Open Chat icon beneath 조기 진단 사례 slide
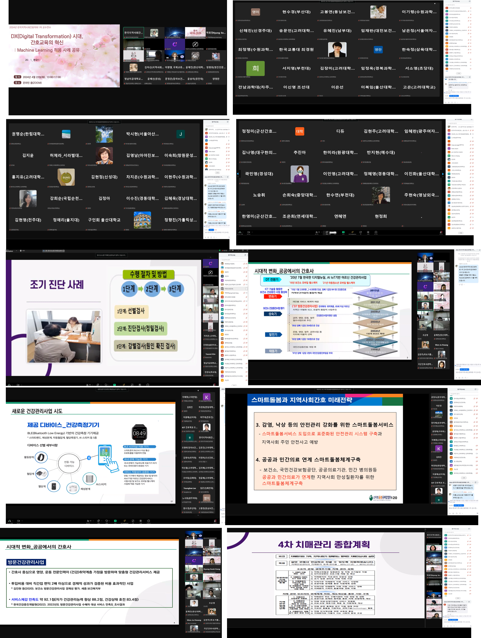 (98, 385)
